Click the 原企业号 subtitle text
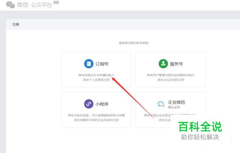Screen dimensions: 240x153 [x=174, y=107]
